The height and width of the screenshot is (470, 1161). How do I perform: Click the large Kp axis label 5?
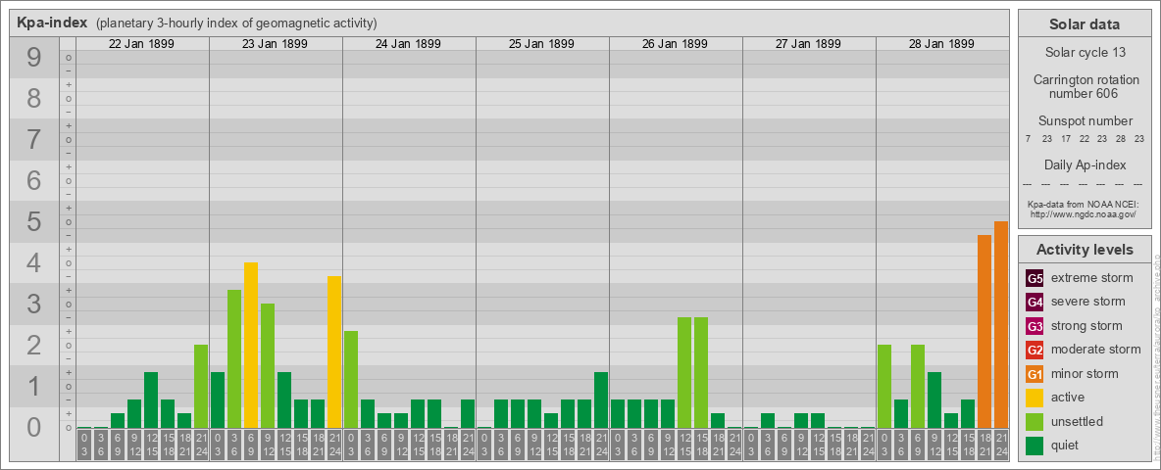tap(34, 221)
